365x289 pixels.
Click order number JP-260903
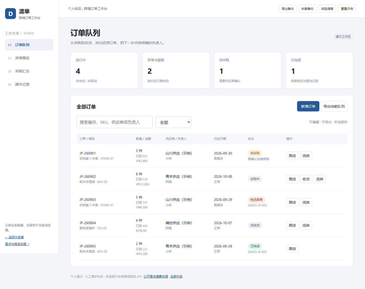[x=88, y=200]
